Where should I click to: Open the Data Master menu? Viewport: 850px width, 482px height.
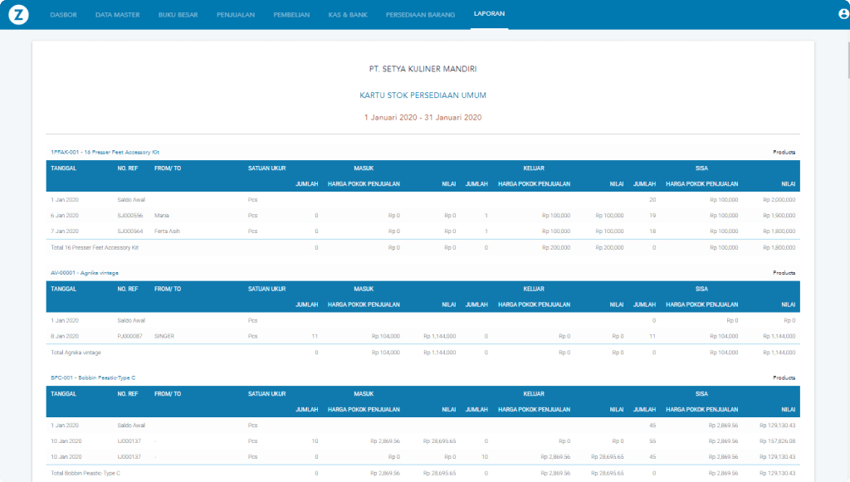tap(117, 15)
